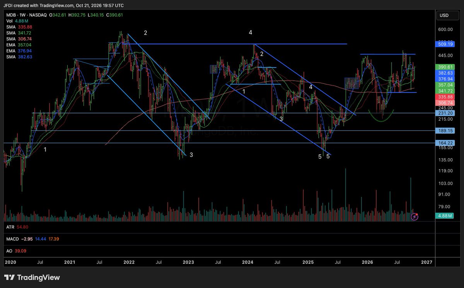Click the 335.88 red price axis label
The height and width of the screenshot is (288, 464).
pos(445,97)
